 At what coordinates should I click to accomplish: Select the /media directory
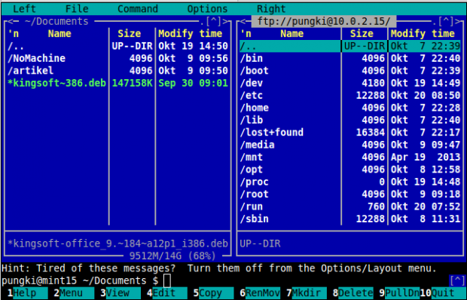coord(350,145)
